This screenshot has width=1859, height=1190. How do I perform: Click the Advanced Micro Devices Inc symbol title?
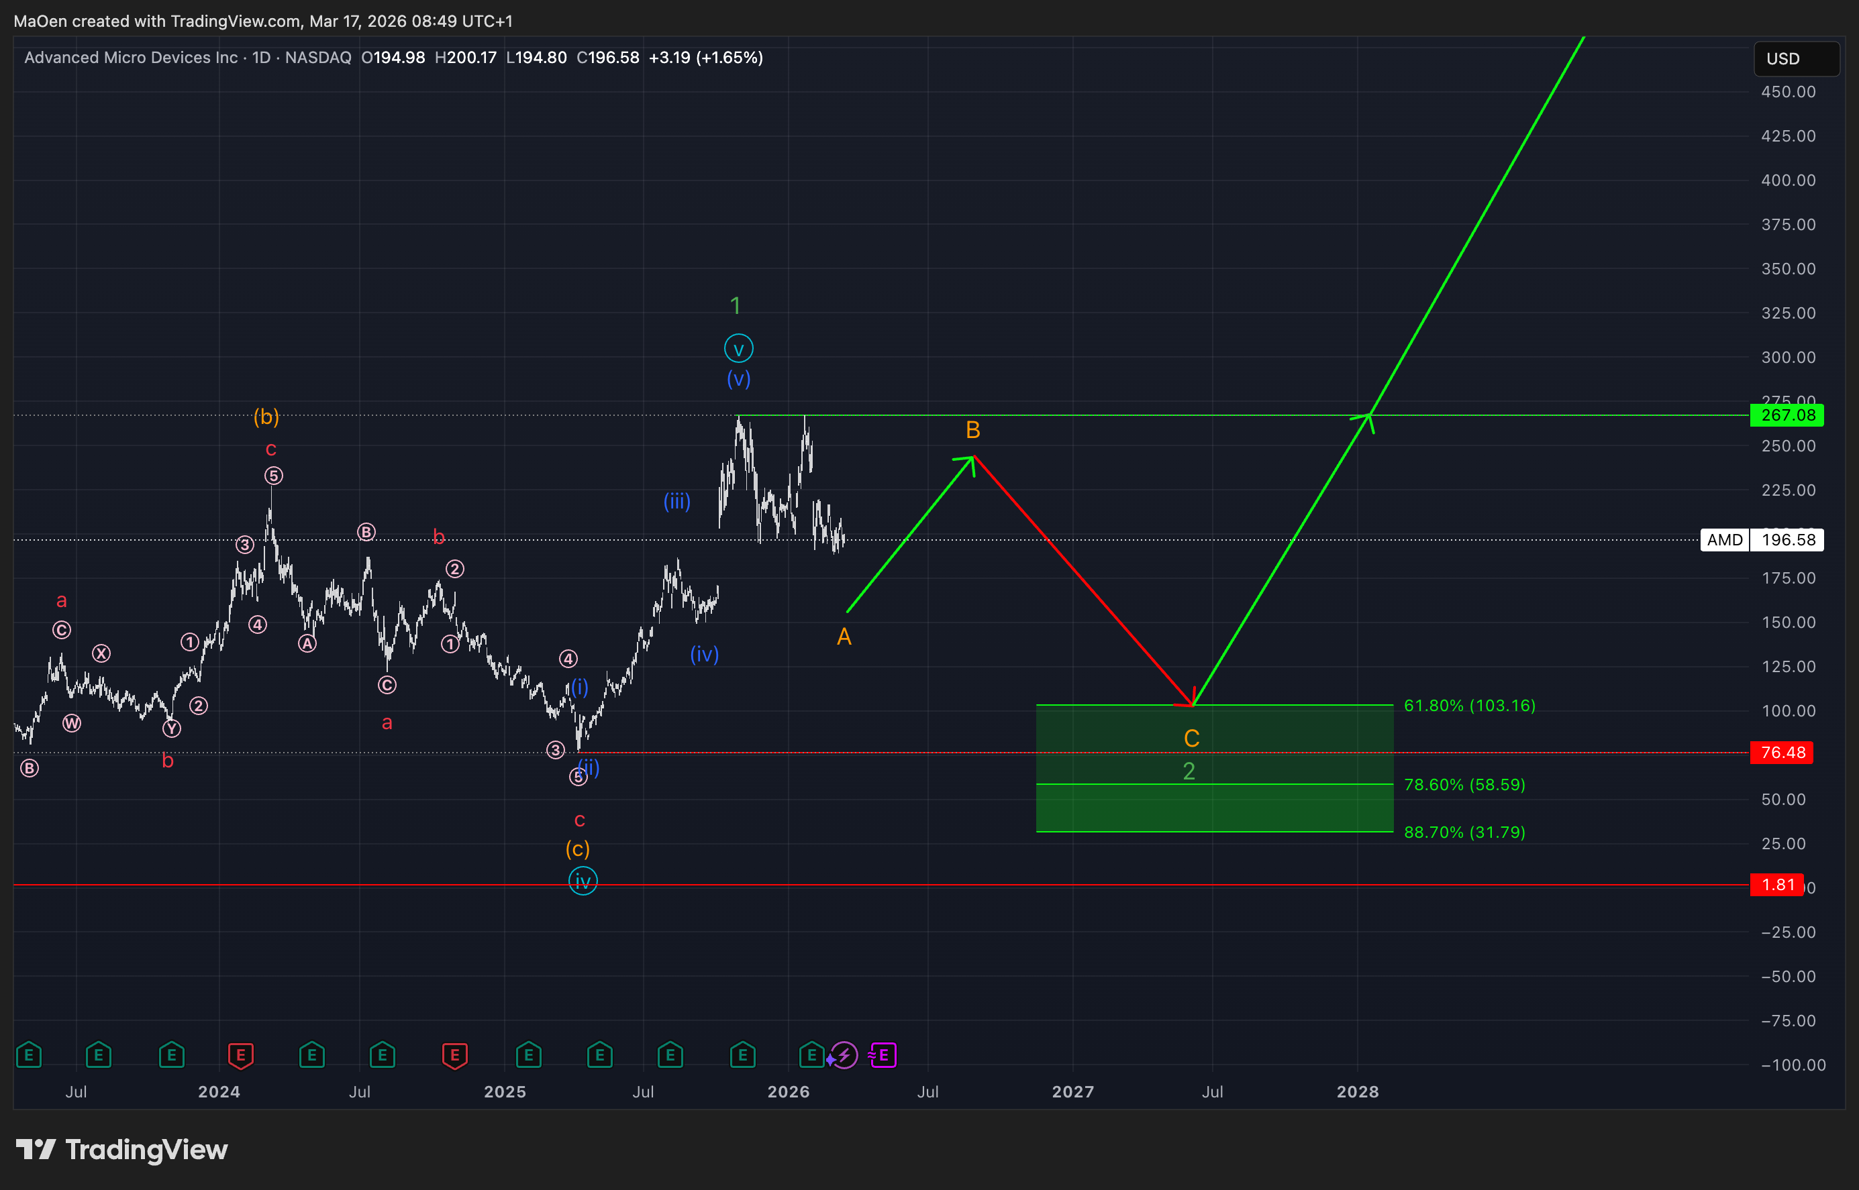coord(131,58)
